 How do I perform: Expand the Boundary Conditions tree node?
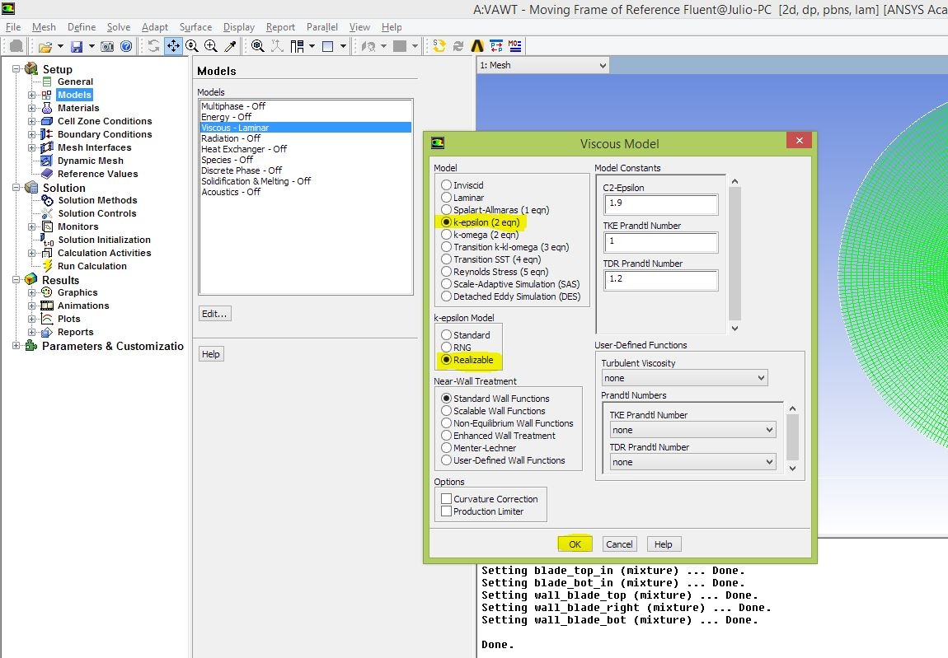coord(31,135)
